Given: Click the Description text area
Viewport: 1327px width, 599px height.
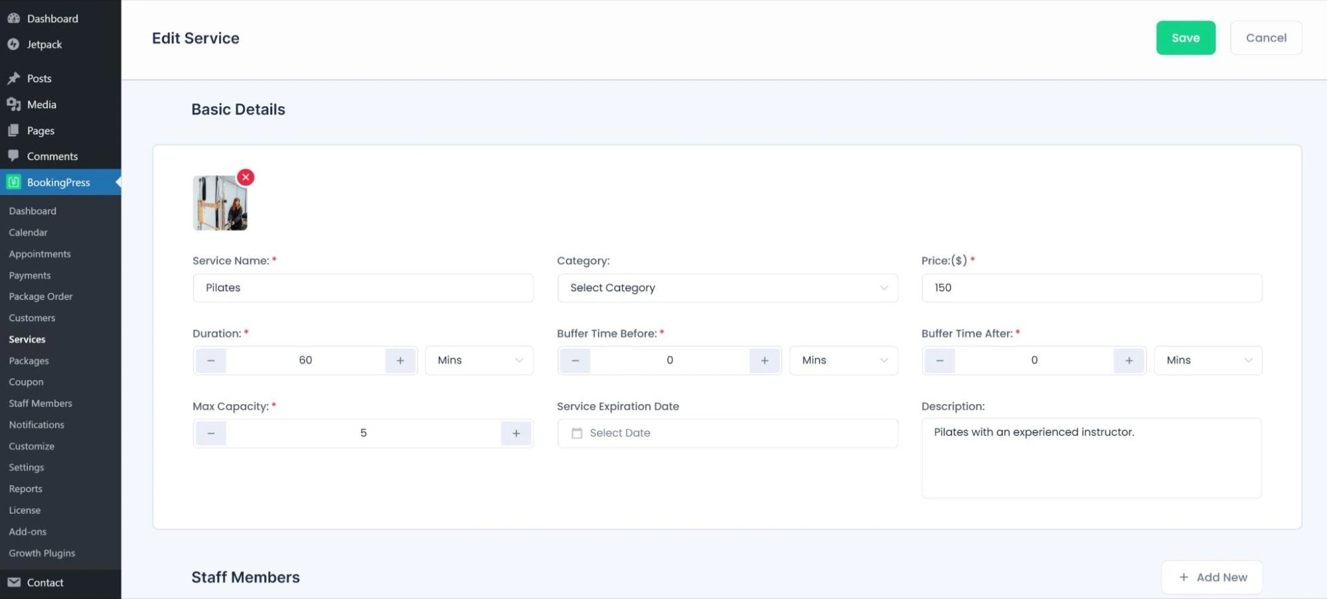Looking at the screenshot, I should 1091,458.
